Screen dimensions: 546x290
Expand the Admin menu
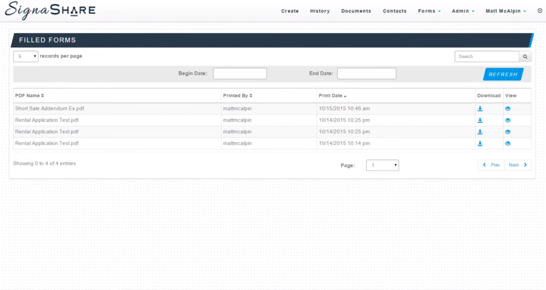point(463,11)
